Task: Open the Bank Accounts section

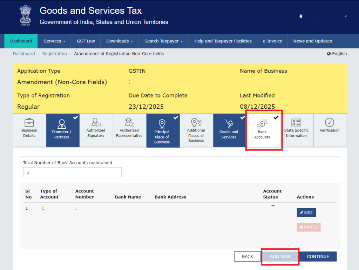Action: point(263,130)
